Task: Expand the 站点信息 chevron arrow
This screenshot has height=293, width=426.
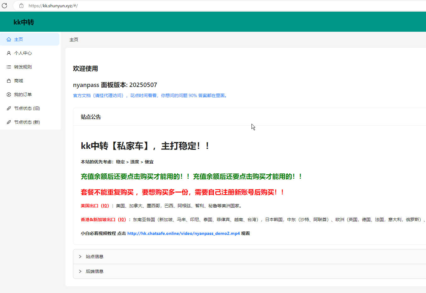Action: click(x=80, y=257)
